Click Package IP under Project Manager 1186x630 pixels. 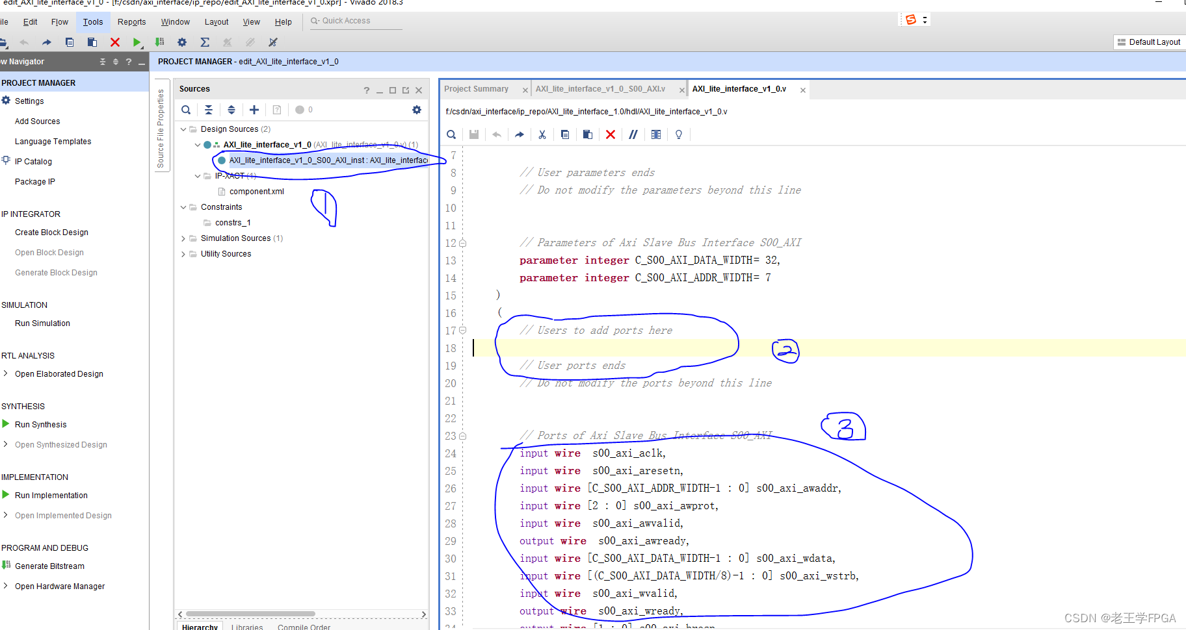click(35, 182)
